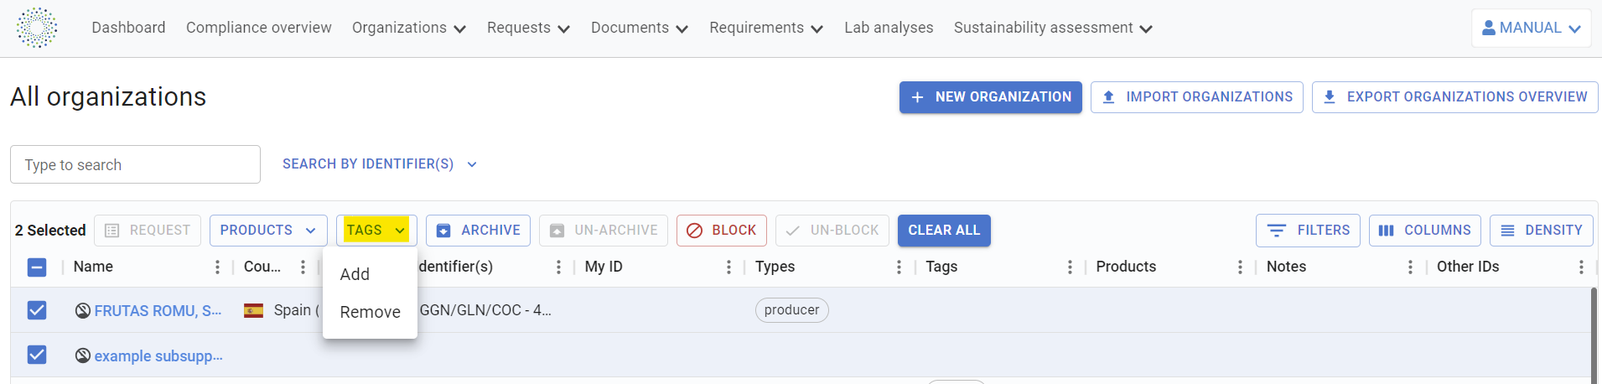
Task: Choose Remove from the Tags menu
Action: [x=370, y=312]
